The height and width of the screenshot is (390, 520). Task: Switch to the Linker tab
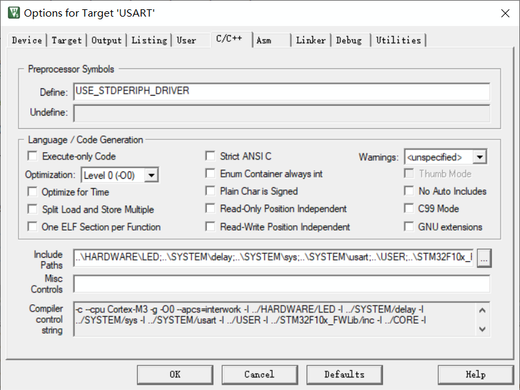[311, 41]
